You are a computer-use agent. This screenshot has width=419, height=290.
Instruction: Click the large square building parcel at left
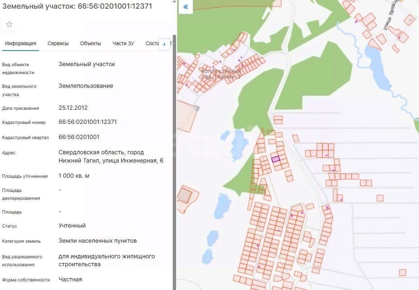(185, 195)
